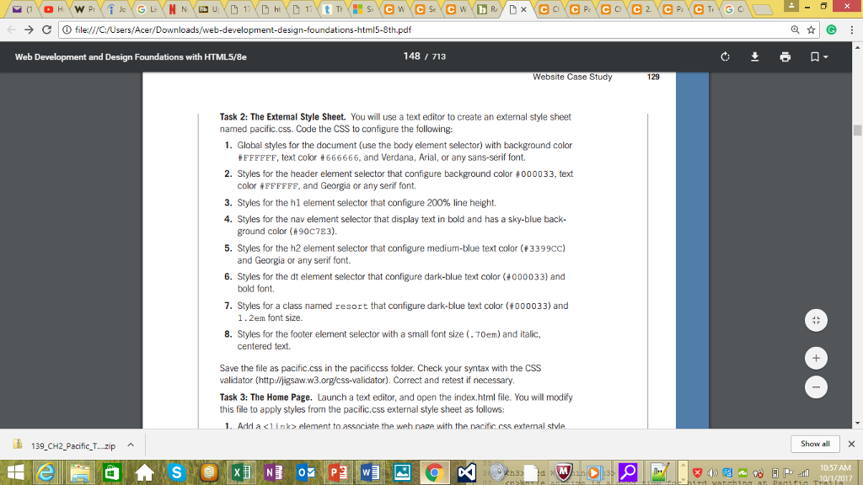Screen dimensions: 863x485
Task: Zoom out of the PDF
Action: pyautogui.click(x=816, y=387)
